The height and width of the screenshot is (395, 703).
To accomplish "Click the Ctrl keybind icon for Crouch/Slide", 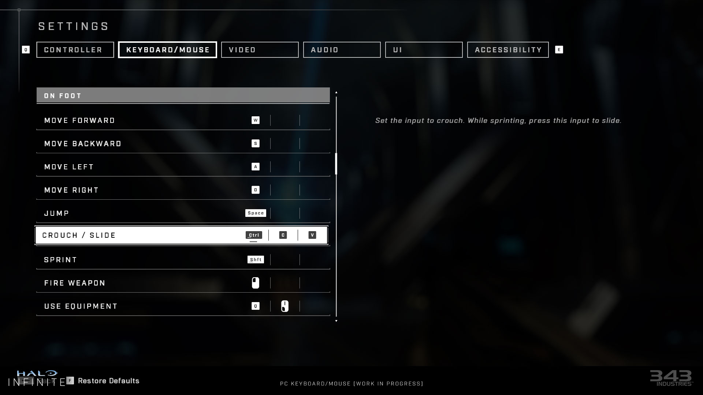I will coord(253,235).
